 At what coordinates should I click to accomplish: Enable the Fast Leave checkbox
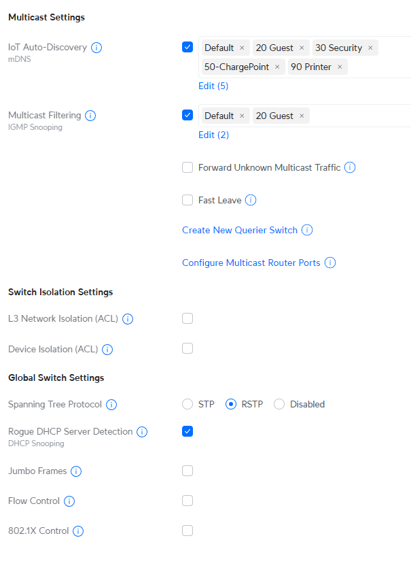(x=187, y=200)
